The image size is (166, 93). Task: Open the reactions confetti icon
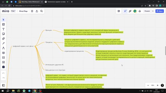[x=130, y=11]
